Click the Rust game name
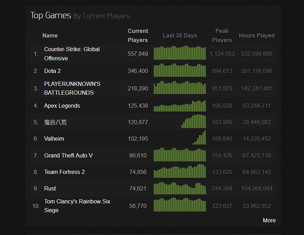This screenshot has height=235, width=304. (x=50, y=188)
